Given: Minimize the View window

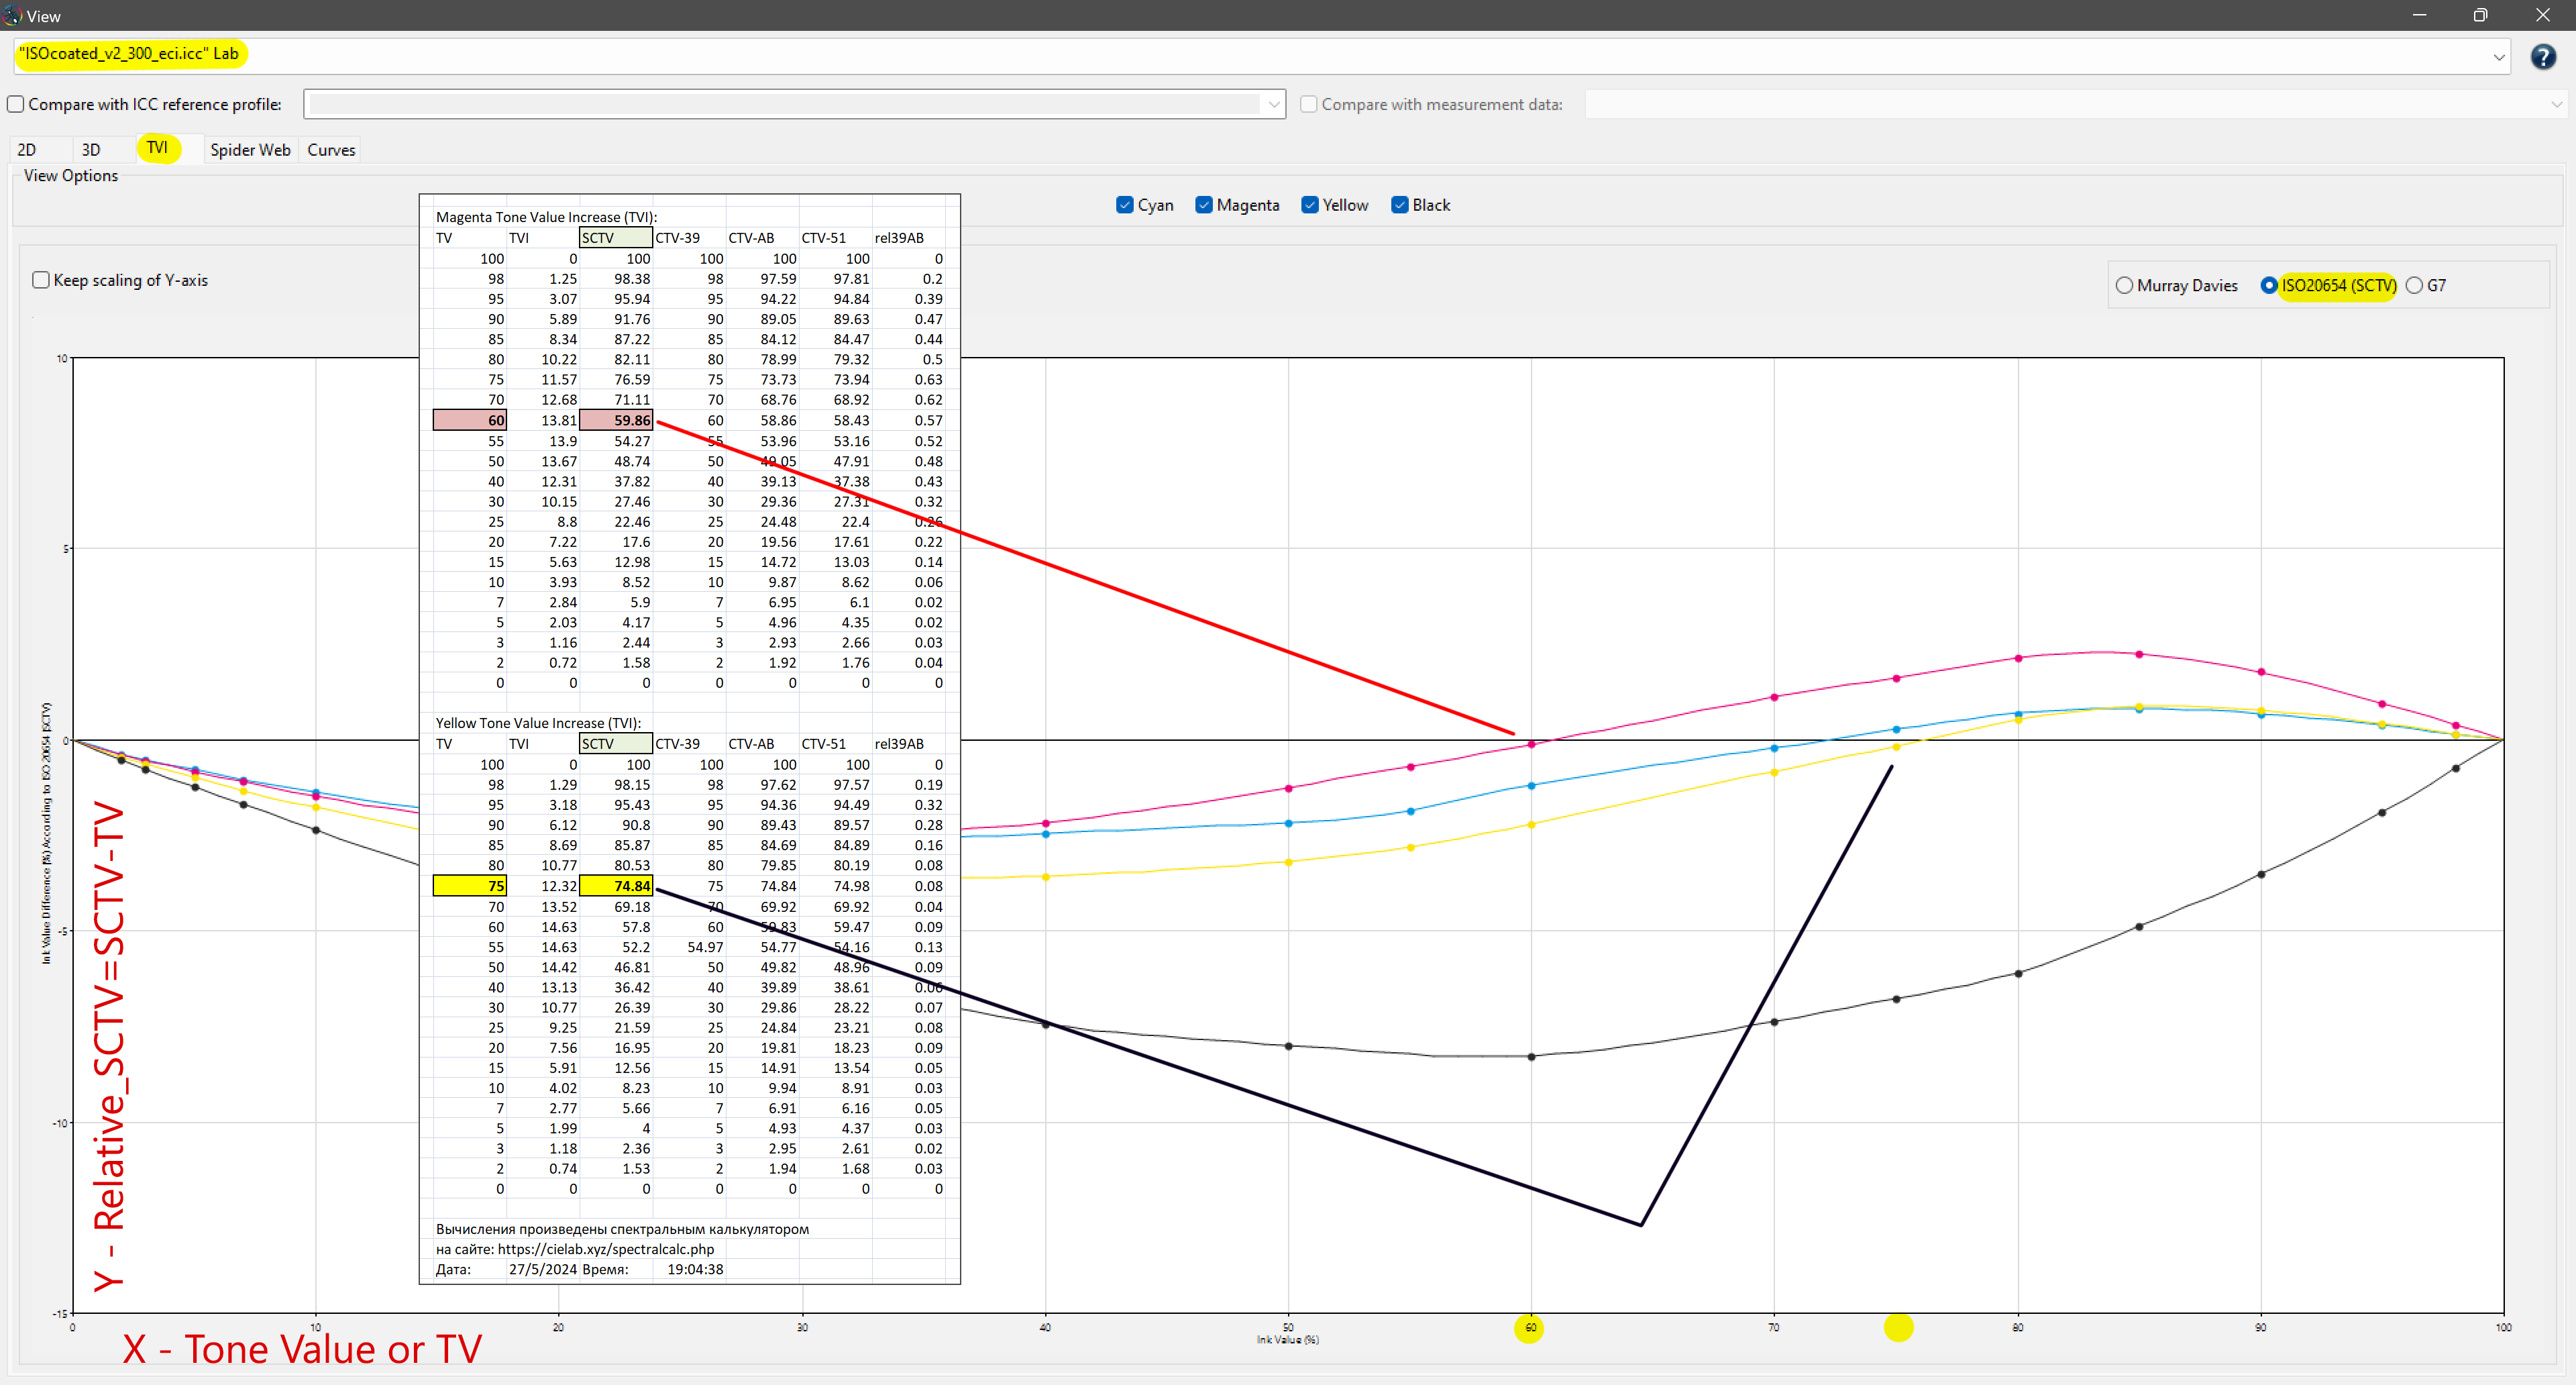Looking at the screenshot, I should point(2419,15).
